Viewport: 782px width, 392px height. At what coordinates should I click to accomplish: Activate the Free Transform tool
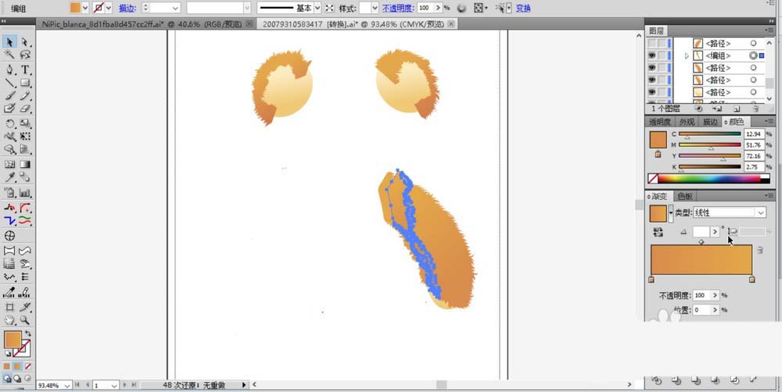25,137
